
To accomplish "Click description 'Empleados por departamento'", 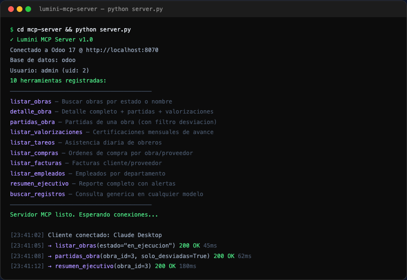I will coord(120,174).
